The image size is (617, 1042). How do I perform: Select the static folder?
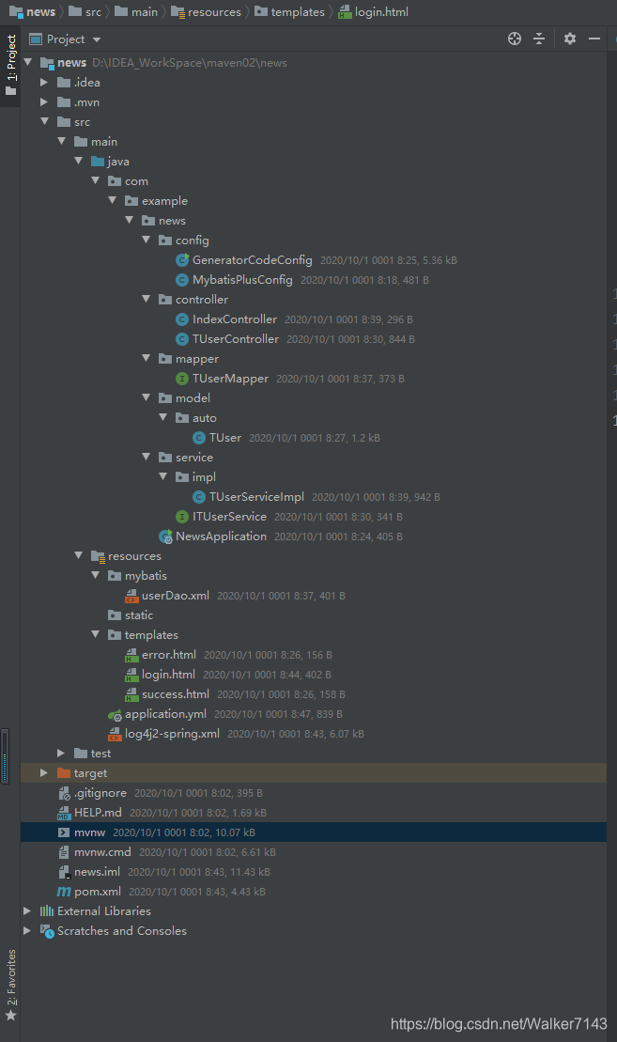pyautogui.click(x=131, y=615)
